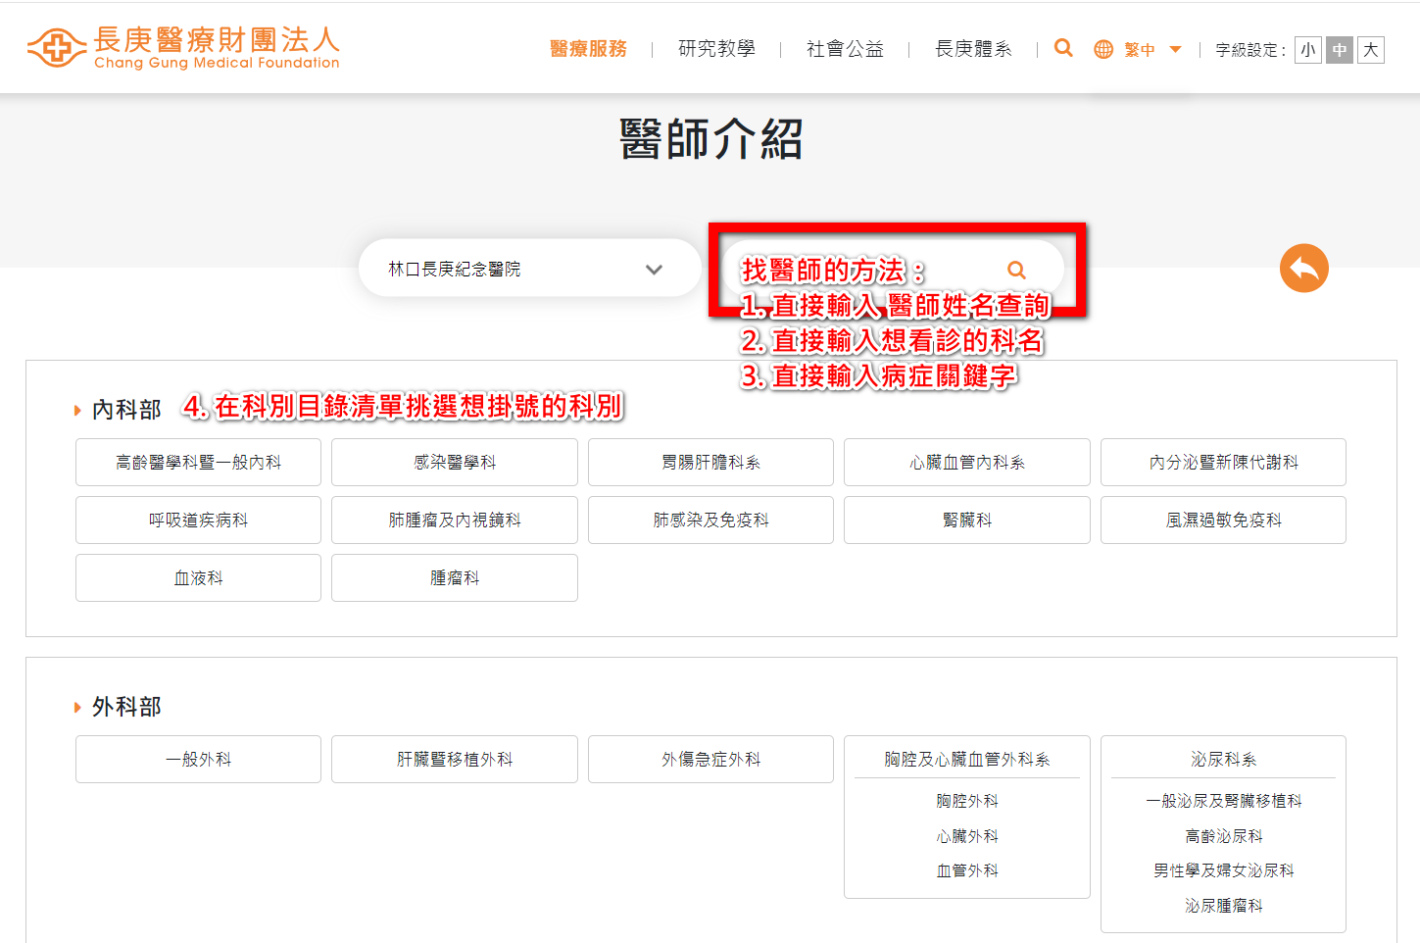Open 一般泌尿及腎臟移植科 link

(x=1223, y=801)
